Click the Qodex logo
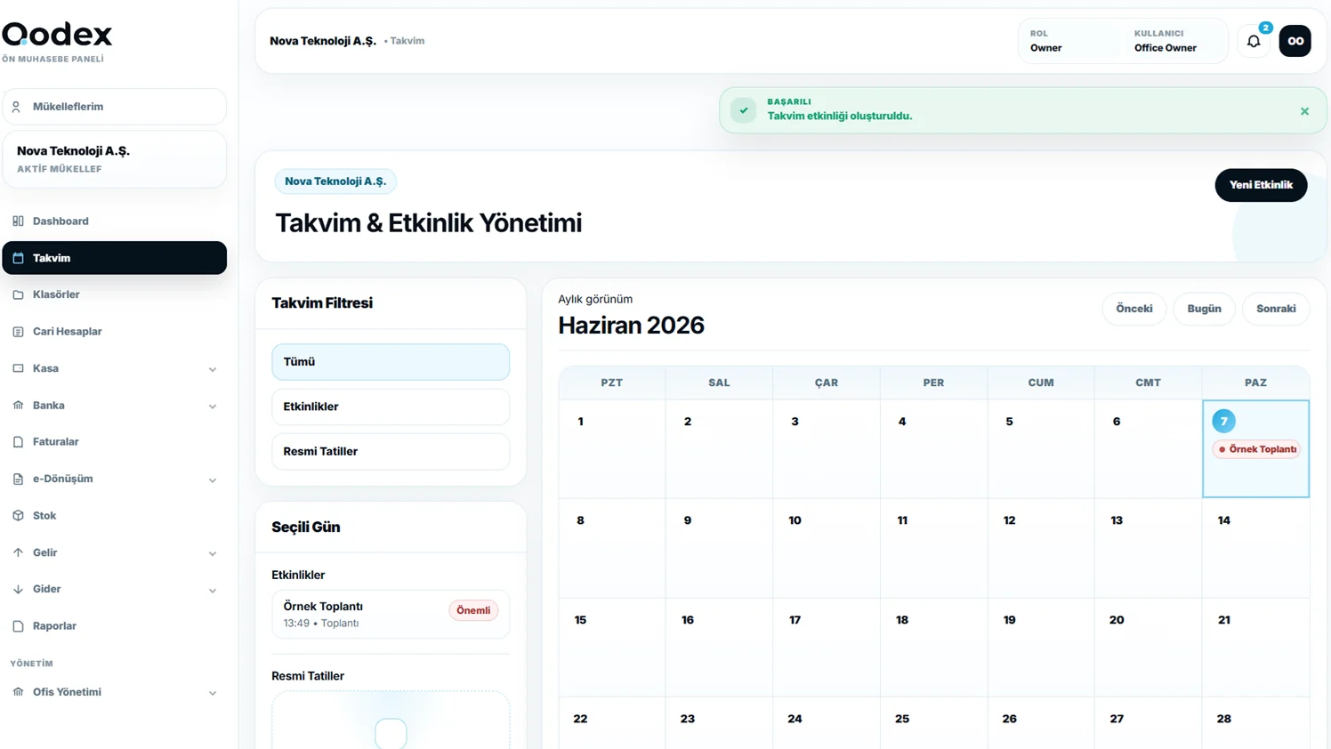Image resolution: width=1331 pixels, height=749 pixels. coord(57,35)
